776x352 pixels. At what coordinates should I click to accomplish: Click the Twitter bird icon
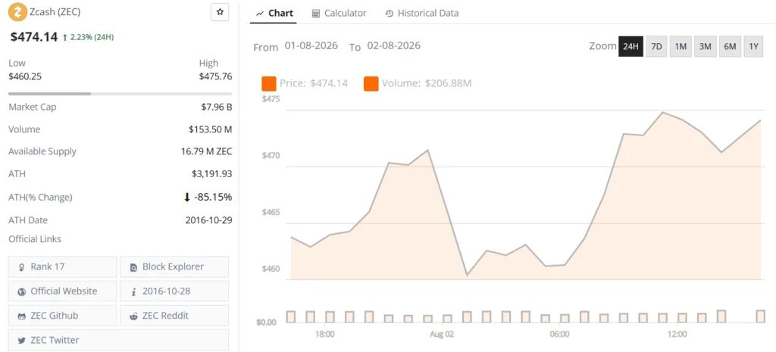21,340
